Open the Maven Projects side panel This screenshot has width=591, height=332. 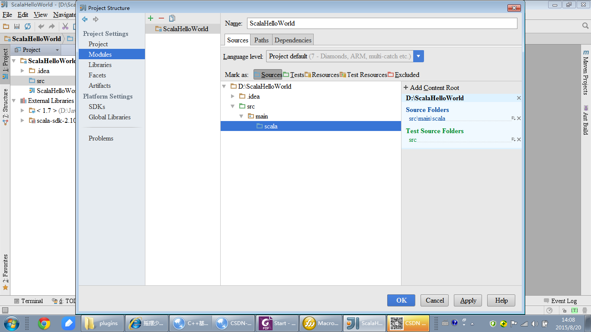point(586,72)
